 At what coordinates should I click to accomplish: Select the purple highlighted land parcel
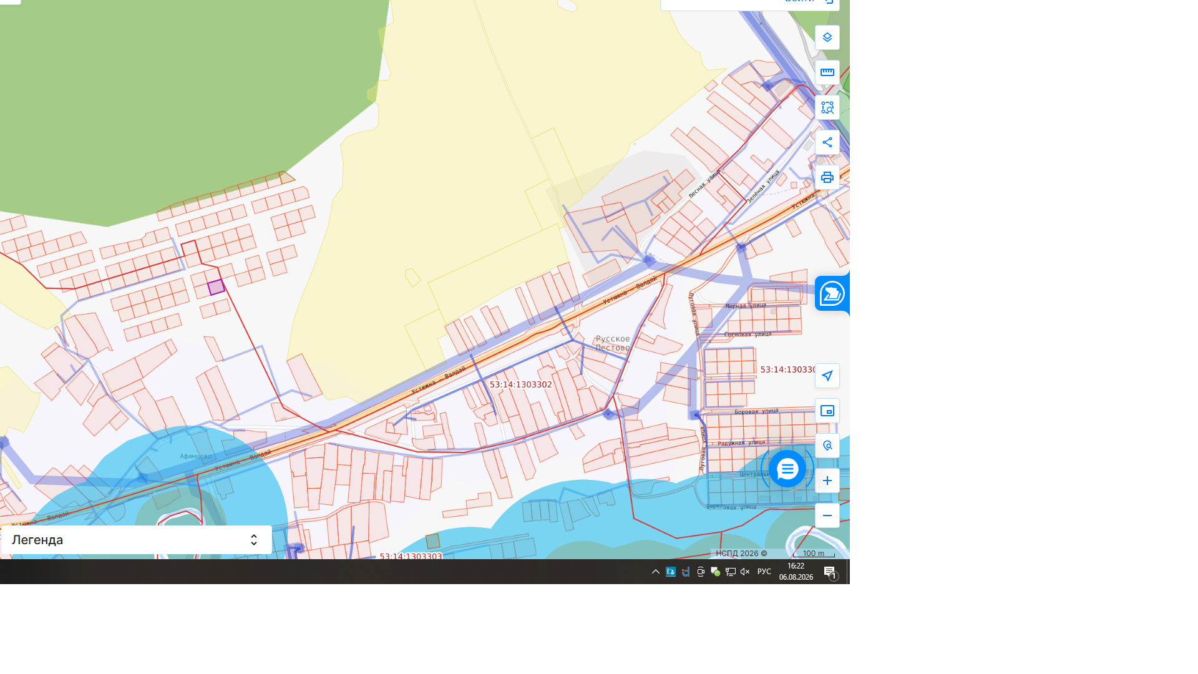(216, 287)
